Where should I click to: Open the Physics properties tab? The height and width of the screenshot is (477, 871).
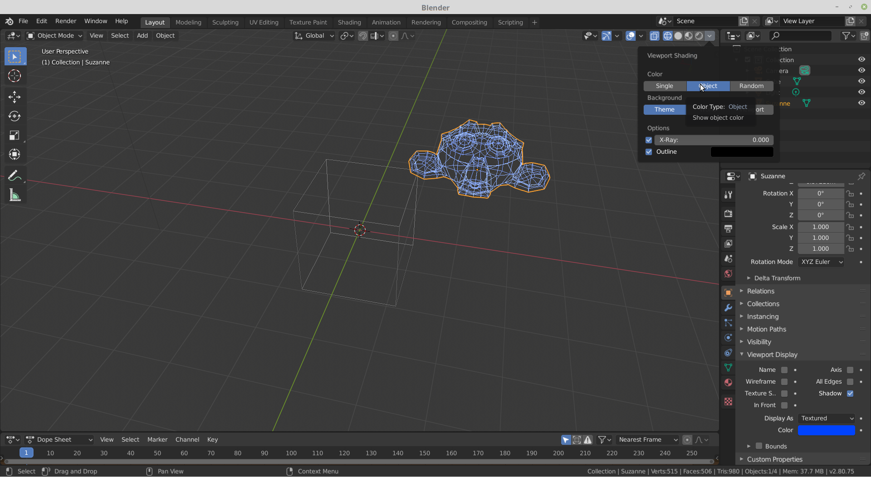[x=729, y=337]
